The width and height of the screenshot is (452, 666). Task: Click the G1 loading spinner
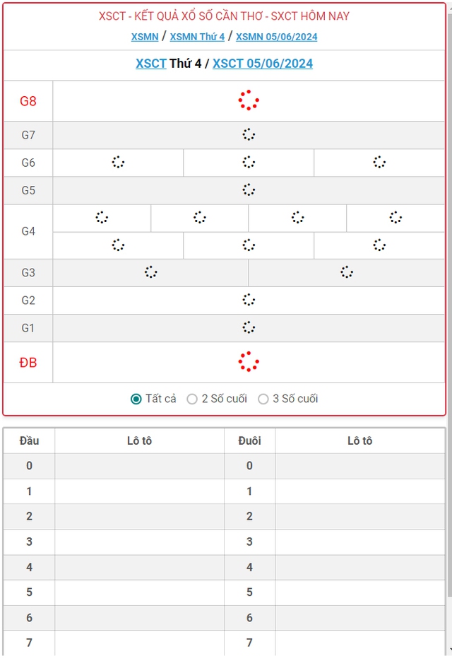pyautogui.click(x=249, y=327)
